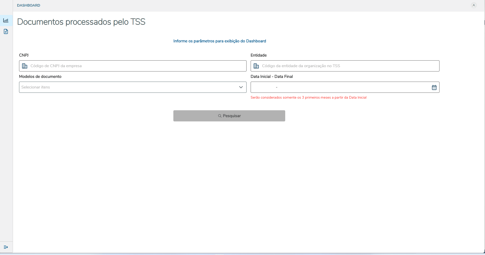The image size is (485, 255).
Task: Click the Pesquisar search button
Action: 229,116
